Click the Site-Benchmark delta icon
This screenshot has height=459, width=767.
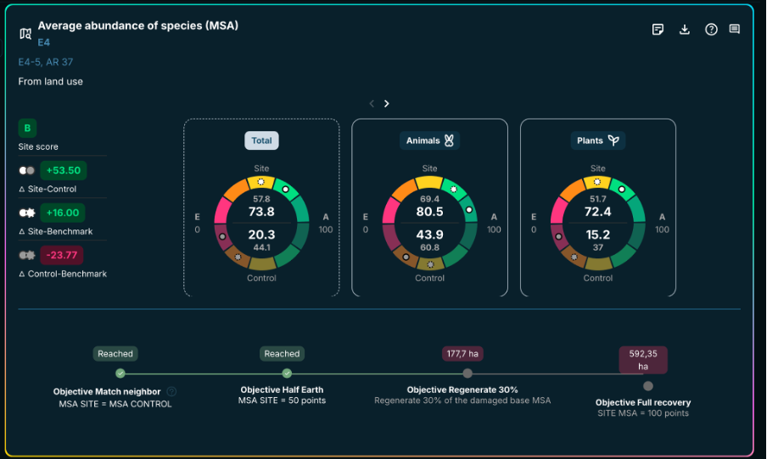click(x=27, y=213)
